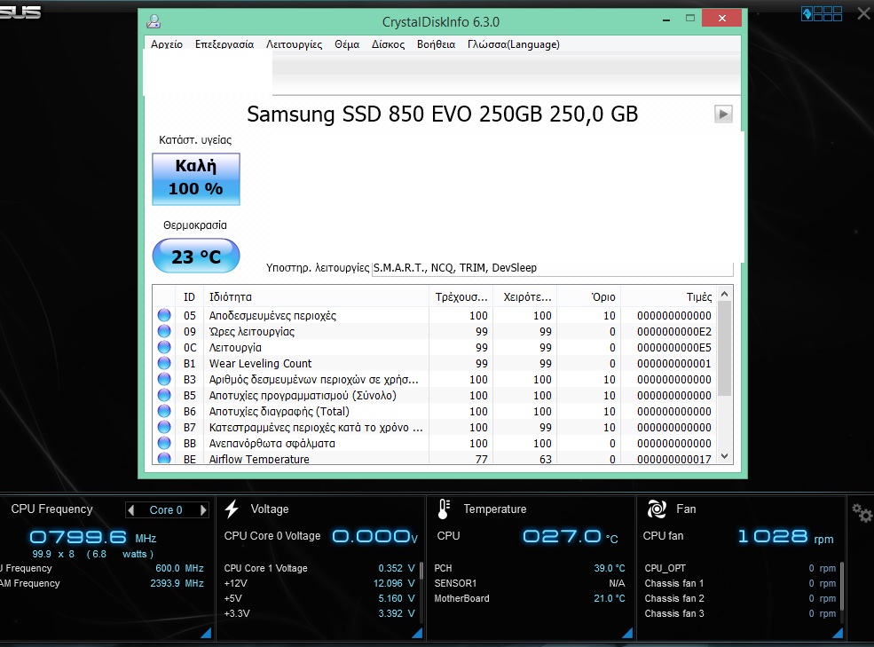Screen dimensions: 874x647
Task: Click the SMART list vertical scrollbar thumb
Action: pos(725,349)
